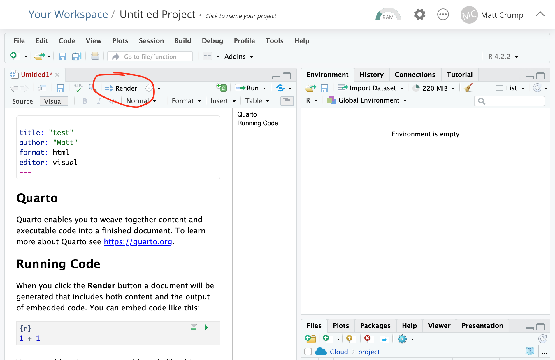Open the File menu
Image resolution: width=555 pixels, height=360 pixels.
[19, 41]
